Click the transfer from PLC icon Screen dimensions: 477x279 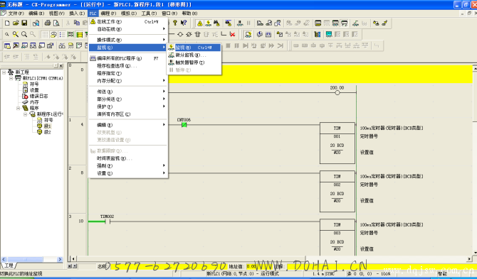click(269, 23)
